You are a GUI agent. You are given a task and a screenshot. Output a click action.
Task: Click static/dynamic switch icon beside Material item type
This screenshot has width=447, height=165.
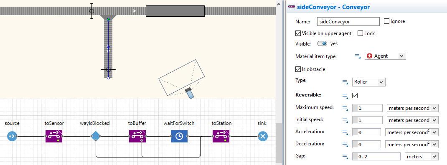pos(358,56)
